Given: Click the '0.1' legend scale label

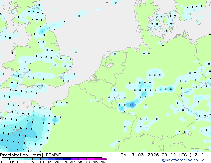Looking at the screenshot, I should pyautogui.click(x=4, y=162).
